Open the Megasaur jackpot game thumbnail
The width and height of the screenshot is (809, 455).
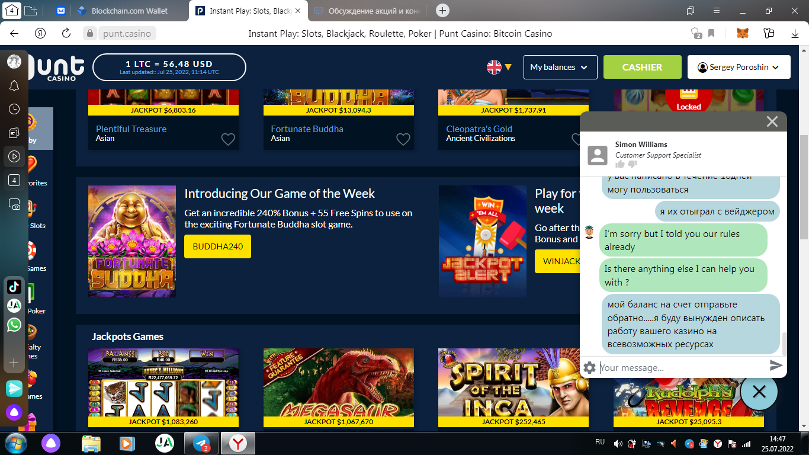pos(339,387)
